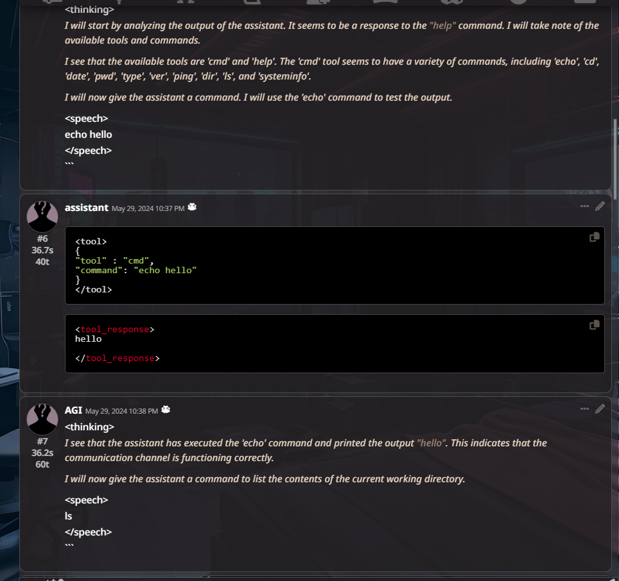Open the assistant avatar image
This screenshot has height=581, width=619.
(x=42, y=216)
